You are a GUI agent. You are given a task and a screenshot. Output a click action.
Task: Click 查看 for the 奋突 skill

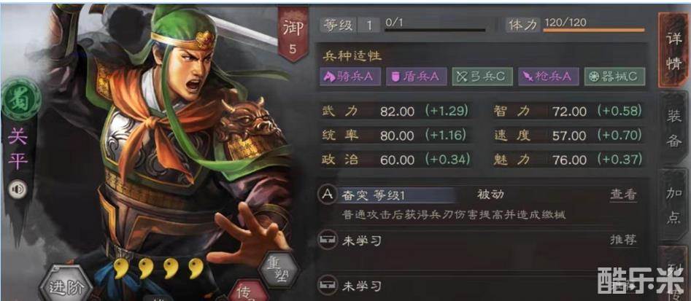[624, 195]
